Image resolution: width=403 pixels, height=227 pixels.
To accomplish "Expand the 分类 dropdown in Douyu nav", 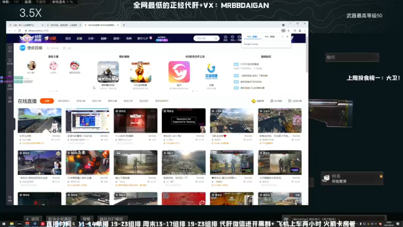I will point(91,38).
